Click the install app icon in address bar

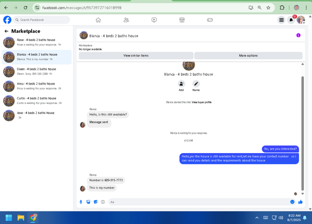(x=251, y=7)
